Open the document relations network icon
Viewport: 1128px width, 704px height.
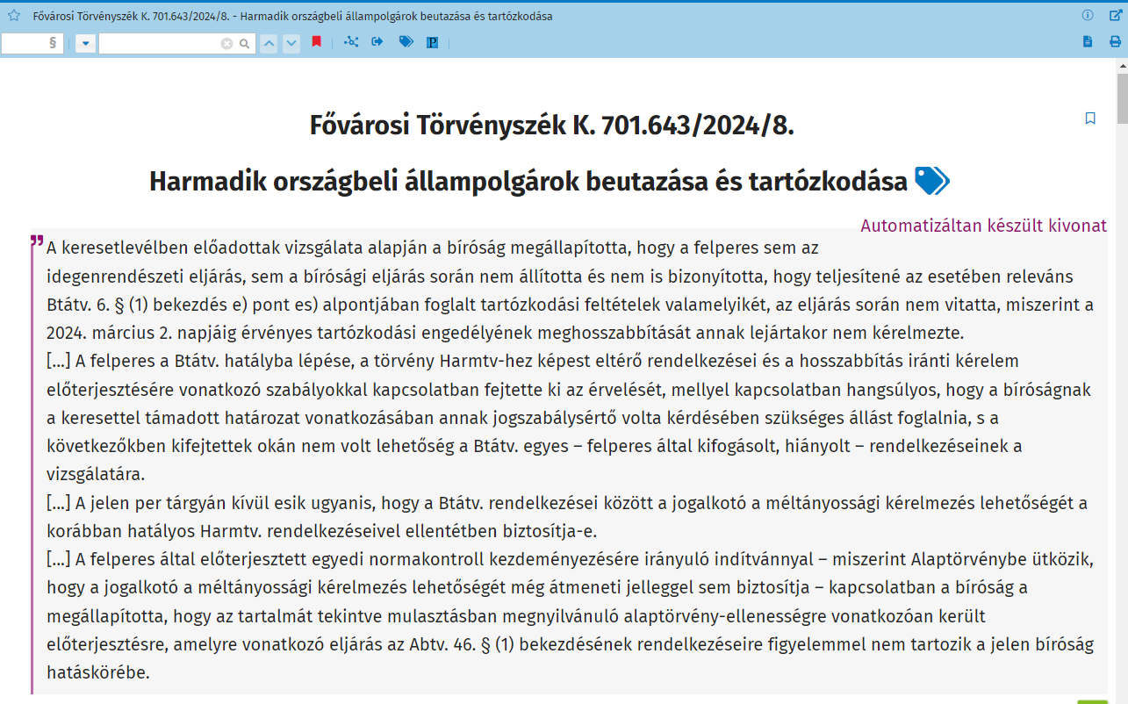pyautogui.click(x=351, y=42)
